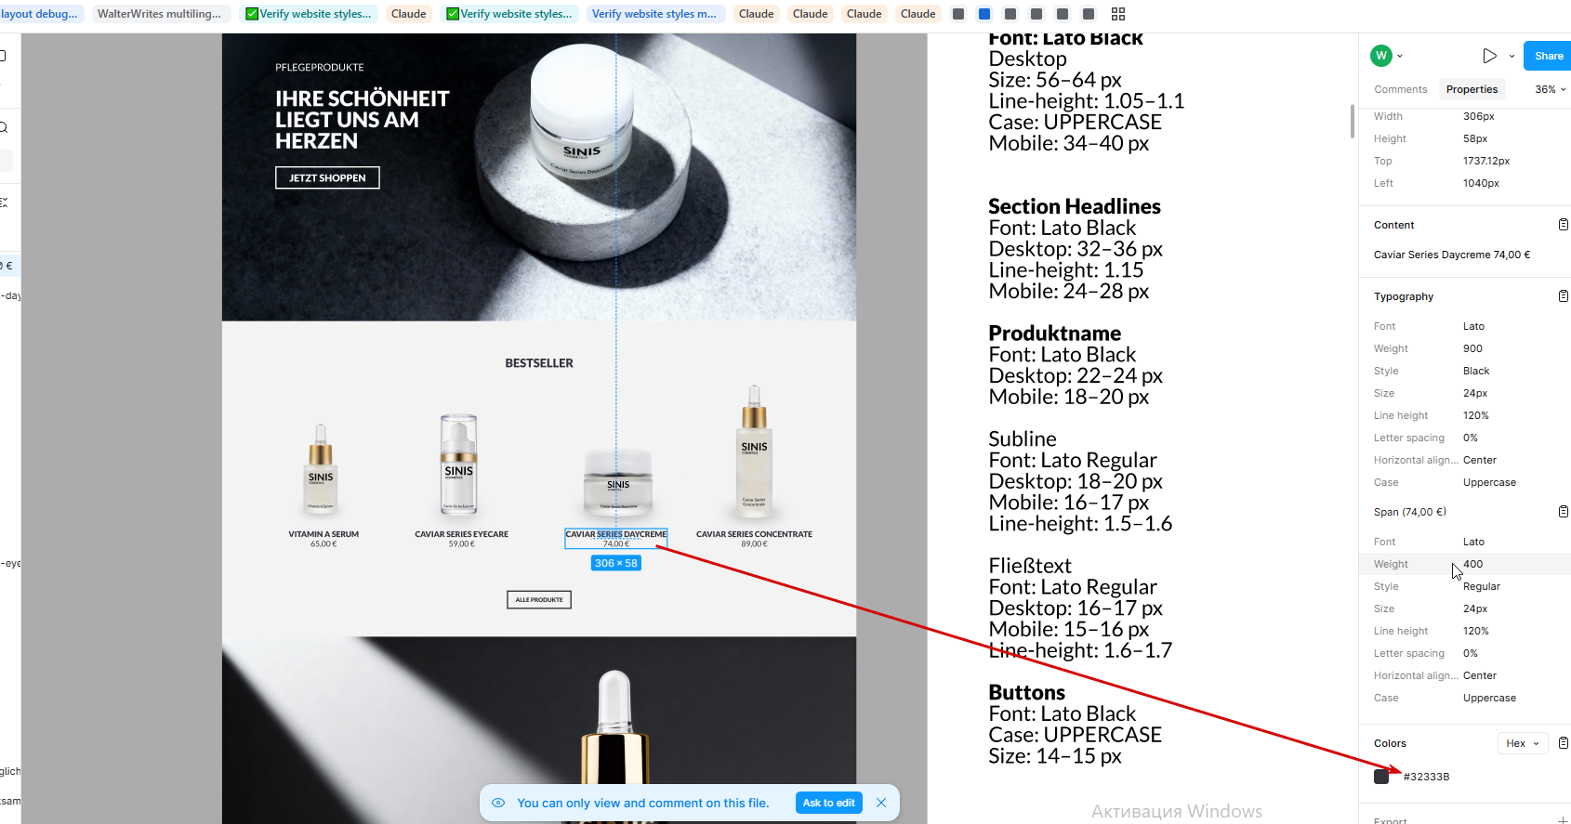Click the content text Caviar Series Daycreme 74,00 €
The image size is (1571, 824).
click(x=1452, y=255)
